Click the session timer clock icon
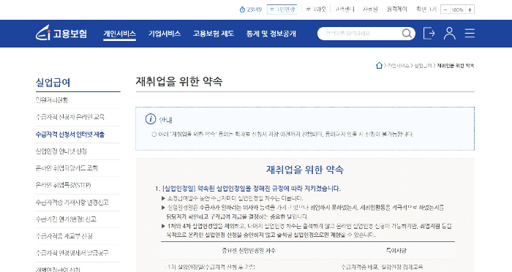 (x=242, y=10)
